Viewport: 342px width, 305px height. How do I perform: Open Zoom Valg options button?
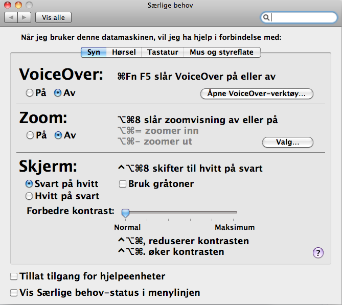coord(288,142)
